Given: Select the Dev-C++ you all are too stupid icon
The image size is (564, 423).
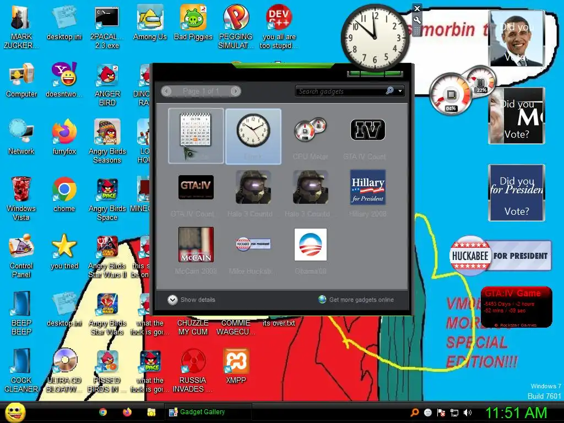Looking at the screenshot, I should point(279,28).
